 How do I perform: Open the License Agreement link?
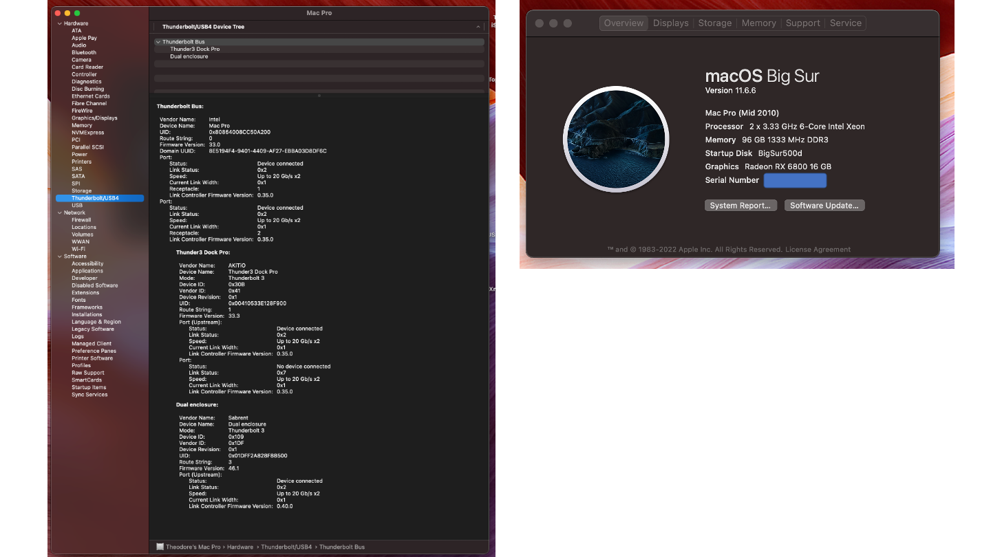tap(818, 250)
